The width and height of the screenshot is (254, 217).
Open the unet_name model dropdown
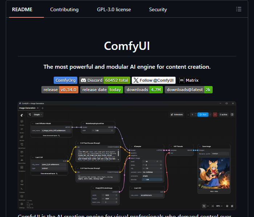(x=56, y=131)
